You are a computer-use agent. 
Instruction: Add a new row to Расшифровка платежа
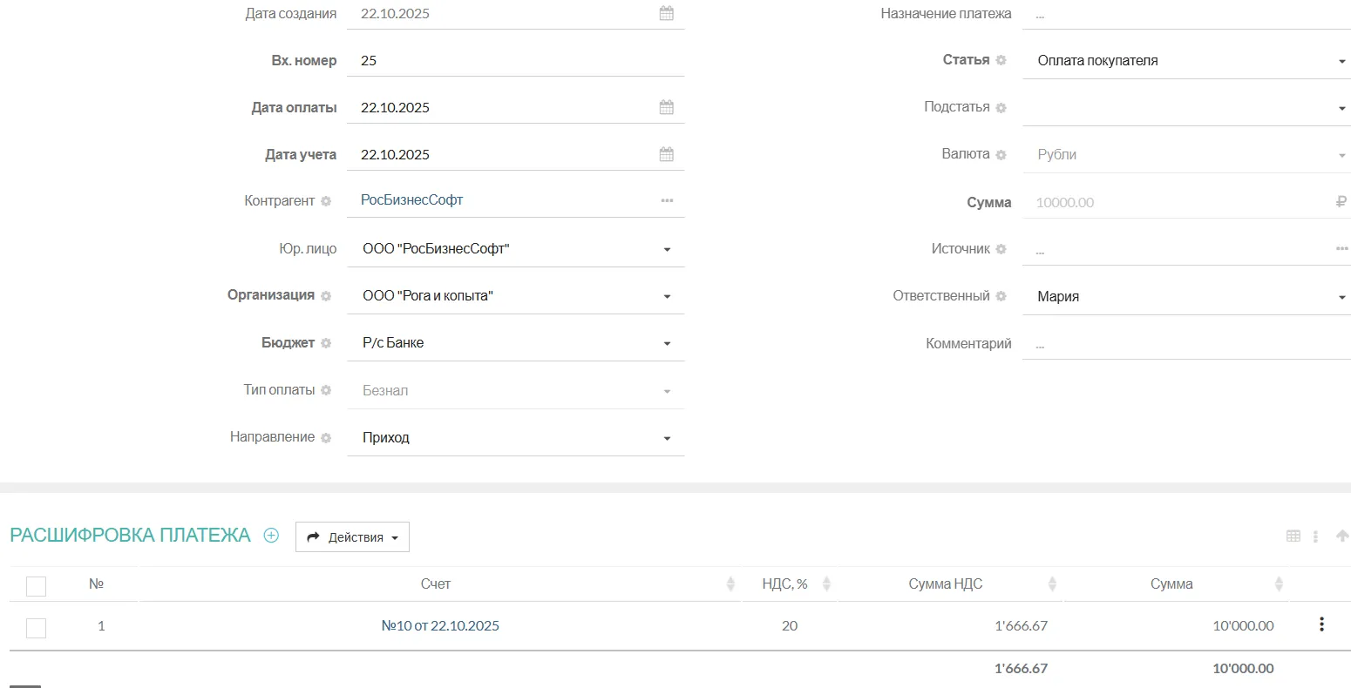coord(271,536)
